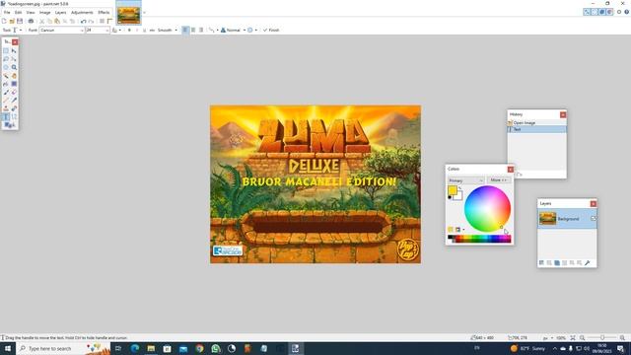Open layer properties wrench icon

[x=588, y=263]
